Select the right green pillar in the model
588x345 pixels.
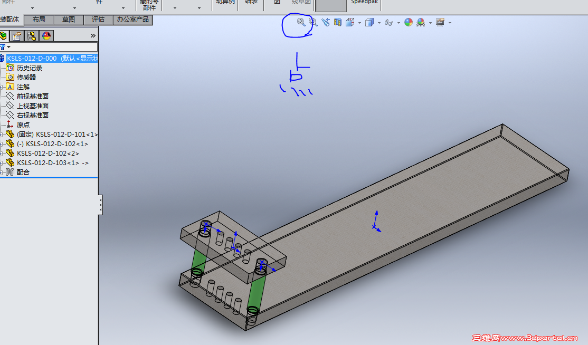(x=257, y=291)
